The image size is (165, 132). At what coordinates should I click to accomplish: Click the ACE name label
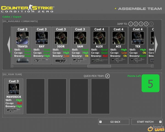(119, 46)
